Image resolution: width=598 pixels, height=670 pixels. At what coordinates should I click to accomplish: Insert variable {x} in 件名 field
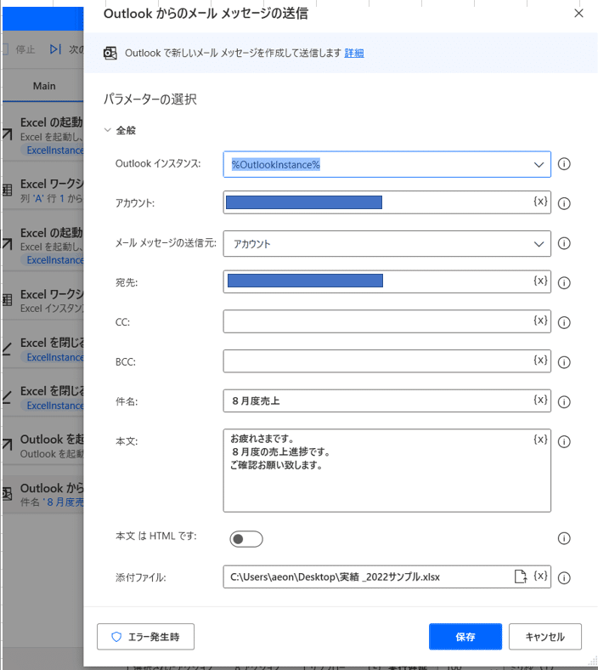click(540, 400)
